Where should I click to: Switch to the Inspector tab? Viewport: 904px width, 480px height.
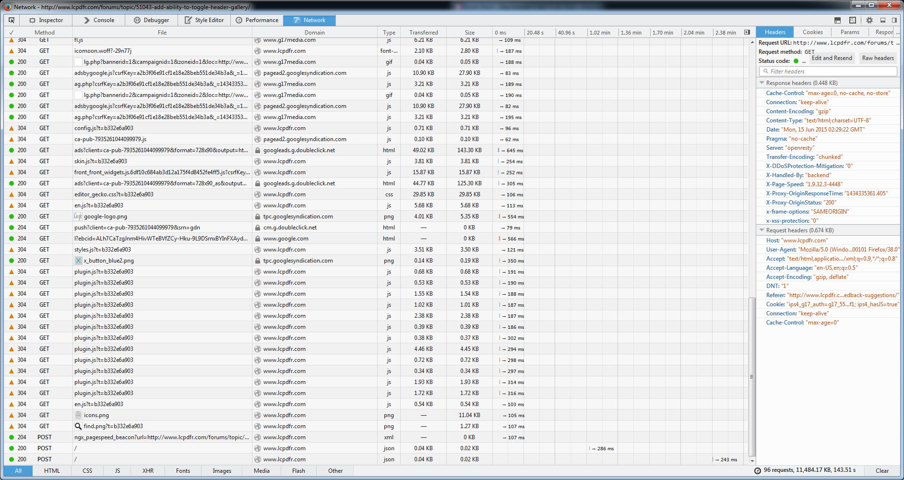[x=46, y=20]
